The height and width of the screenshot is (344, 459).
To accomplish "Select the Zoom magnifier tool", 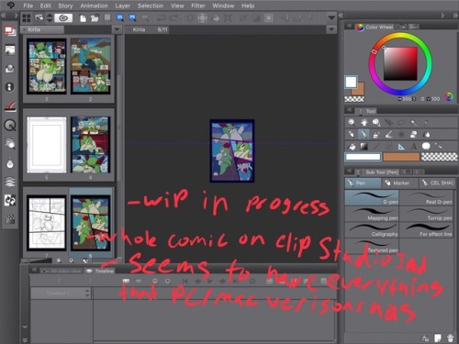I will click(352, 122).
